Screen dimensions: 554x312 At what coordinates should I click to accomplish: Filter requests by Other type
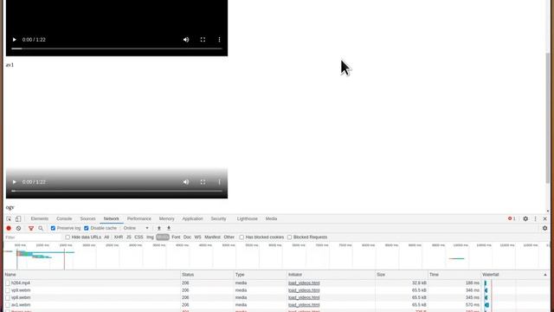point(229,237)
